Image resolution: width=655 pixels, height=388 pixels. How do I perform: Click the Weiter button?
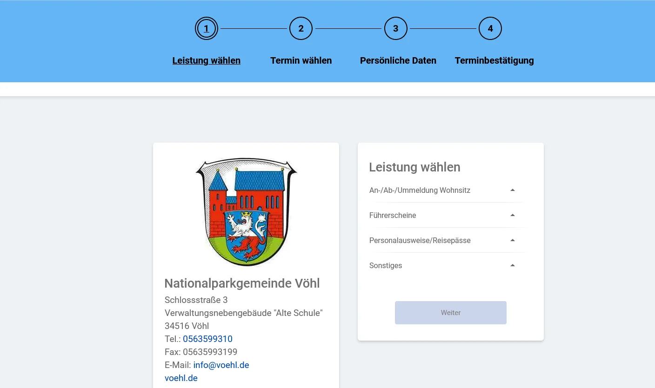coord(451,313)
